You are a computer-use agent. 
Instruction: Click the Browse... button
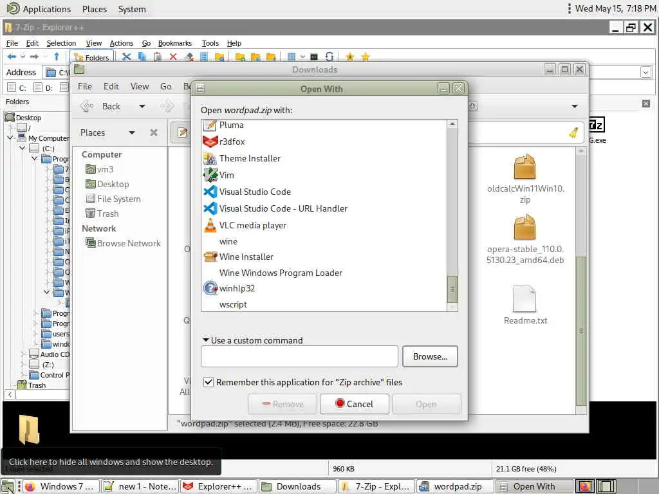tap(430, 356)
